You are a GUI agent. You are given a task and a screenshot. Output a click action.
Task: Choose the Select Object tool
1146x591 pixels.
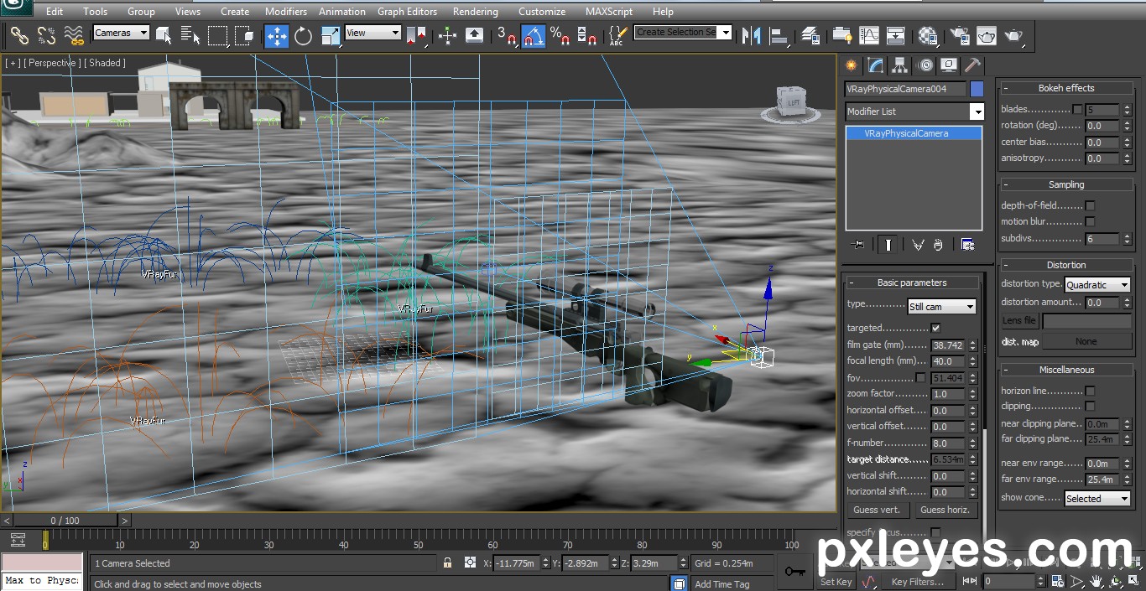click(x=164, y=35)
